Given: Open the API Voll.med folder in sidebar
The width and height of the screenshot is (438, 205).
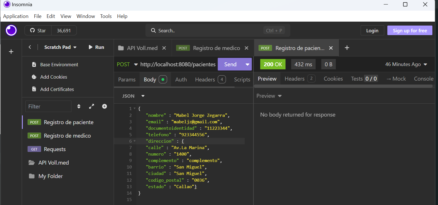Looking at the screenshot, I should [68, 163].
